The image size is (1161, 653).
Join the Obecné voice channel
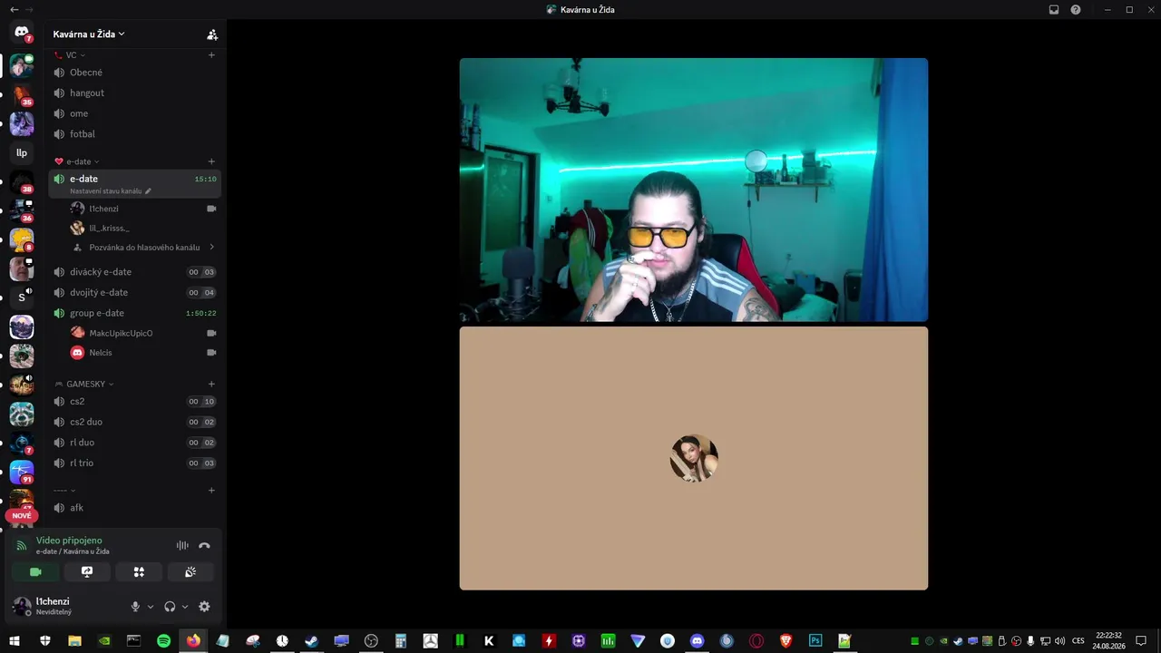[134, 73]
